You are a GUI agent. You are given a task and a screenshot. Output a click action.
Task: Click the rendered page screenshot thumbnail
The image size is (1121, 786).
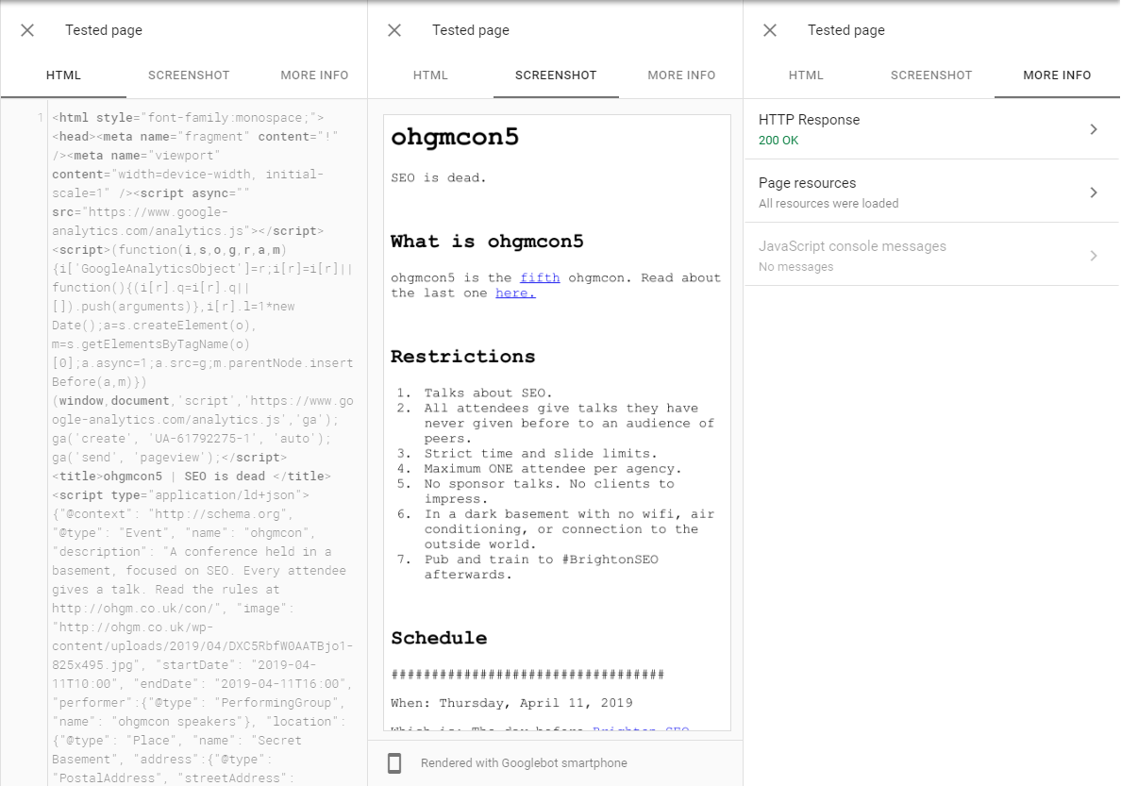click(557, 422)
